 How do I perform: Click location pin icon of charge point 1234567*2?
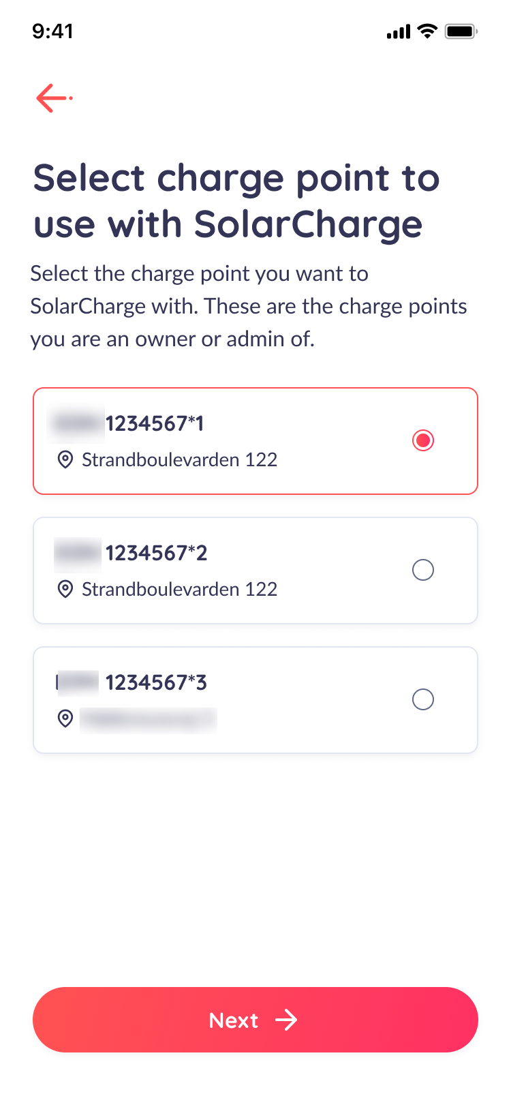click(x=65, y=590)
